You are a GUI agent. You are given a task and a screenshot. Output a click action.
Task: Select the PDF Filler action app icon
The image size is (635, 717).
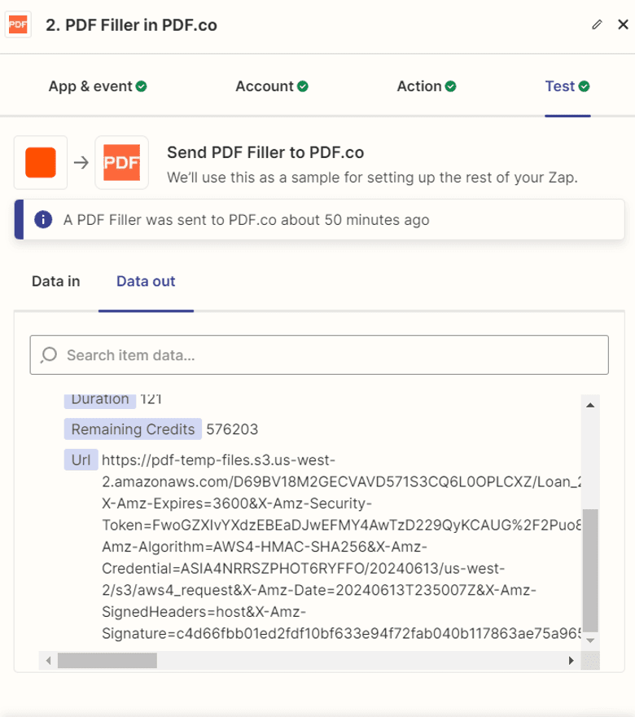tap(121, 161)
